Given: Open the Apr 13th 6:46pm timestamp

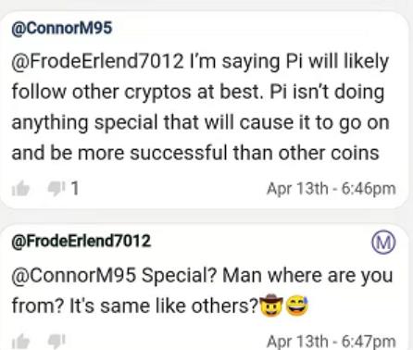Looking at the screenshot, I should point(332,189).
